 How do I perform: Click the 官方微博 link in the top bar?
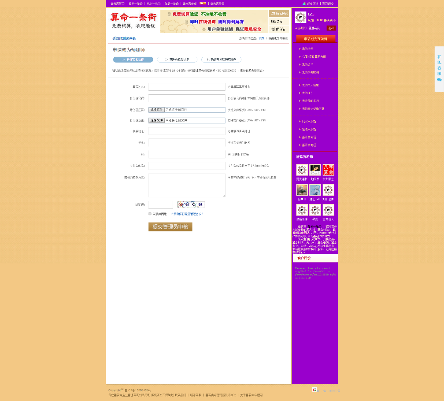(328, 3)
